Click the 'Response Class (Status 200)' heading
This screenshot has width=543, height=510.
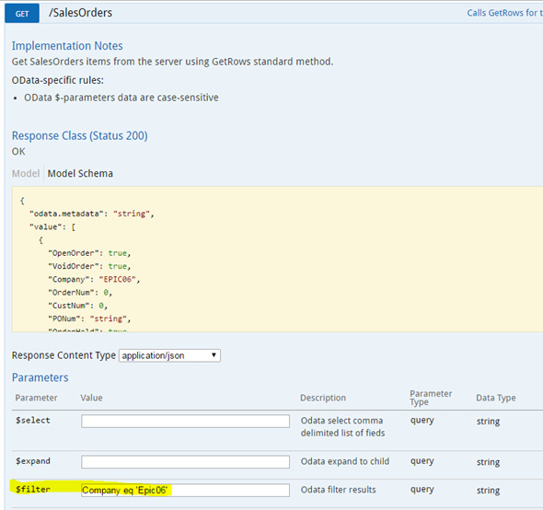tap(80, 135)
